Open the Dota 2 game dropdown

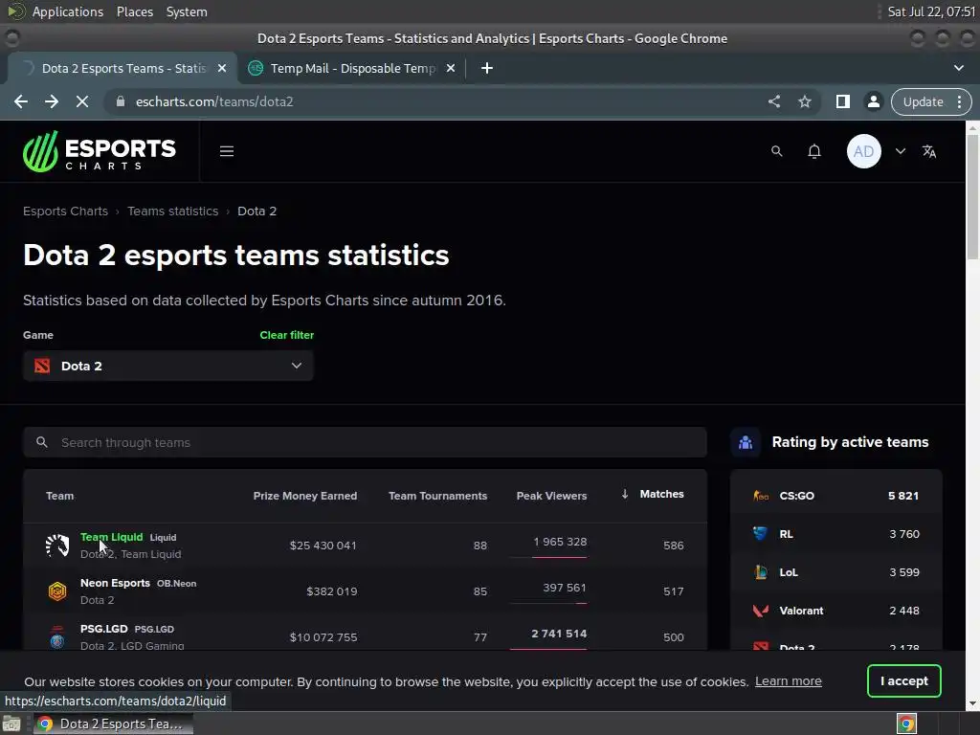click(168, 366)
